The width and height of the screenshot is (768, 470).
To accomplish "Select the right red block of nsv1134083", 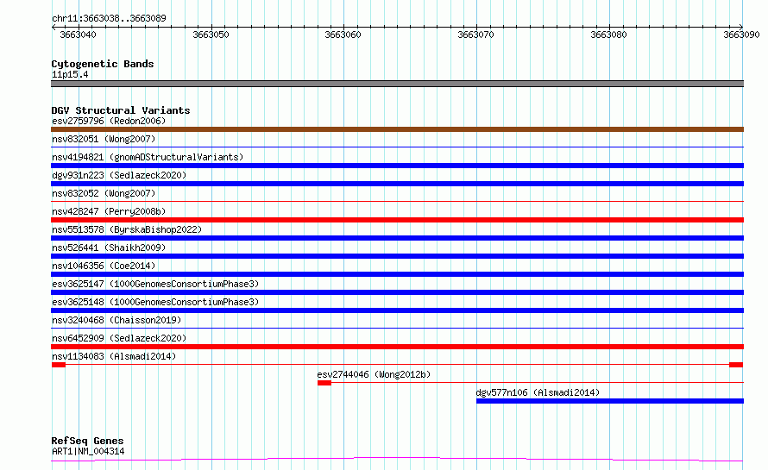I will pyautogui.click(x=736, y=365).
